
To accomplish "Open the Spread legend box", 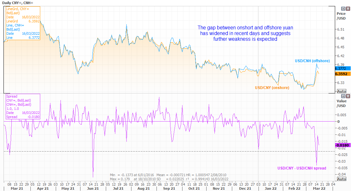I will [x=22, y=106].
